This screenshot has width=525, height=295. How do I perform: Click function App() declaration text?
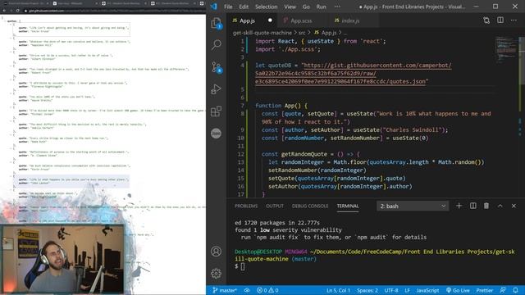point(281,106)
